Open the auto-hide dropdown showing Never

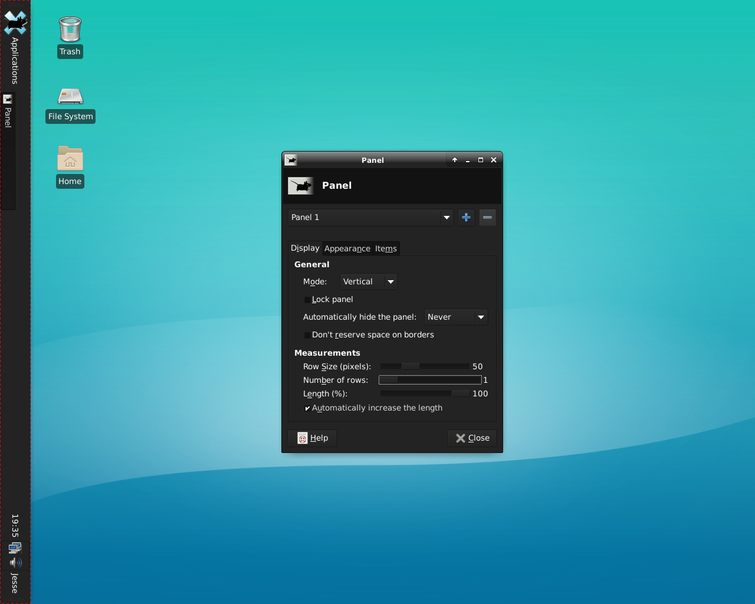click(456, 317)
